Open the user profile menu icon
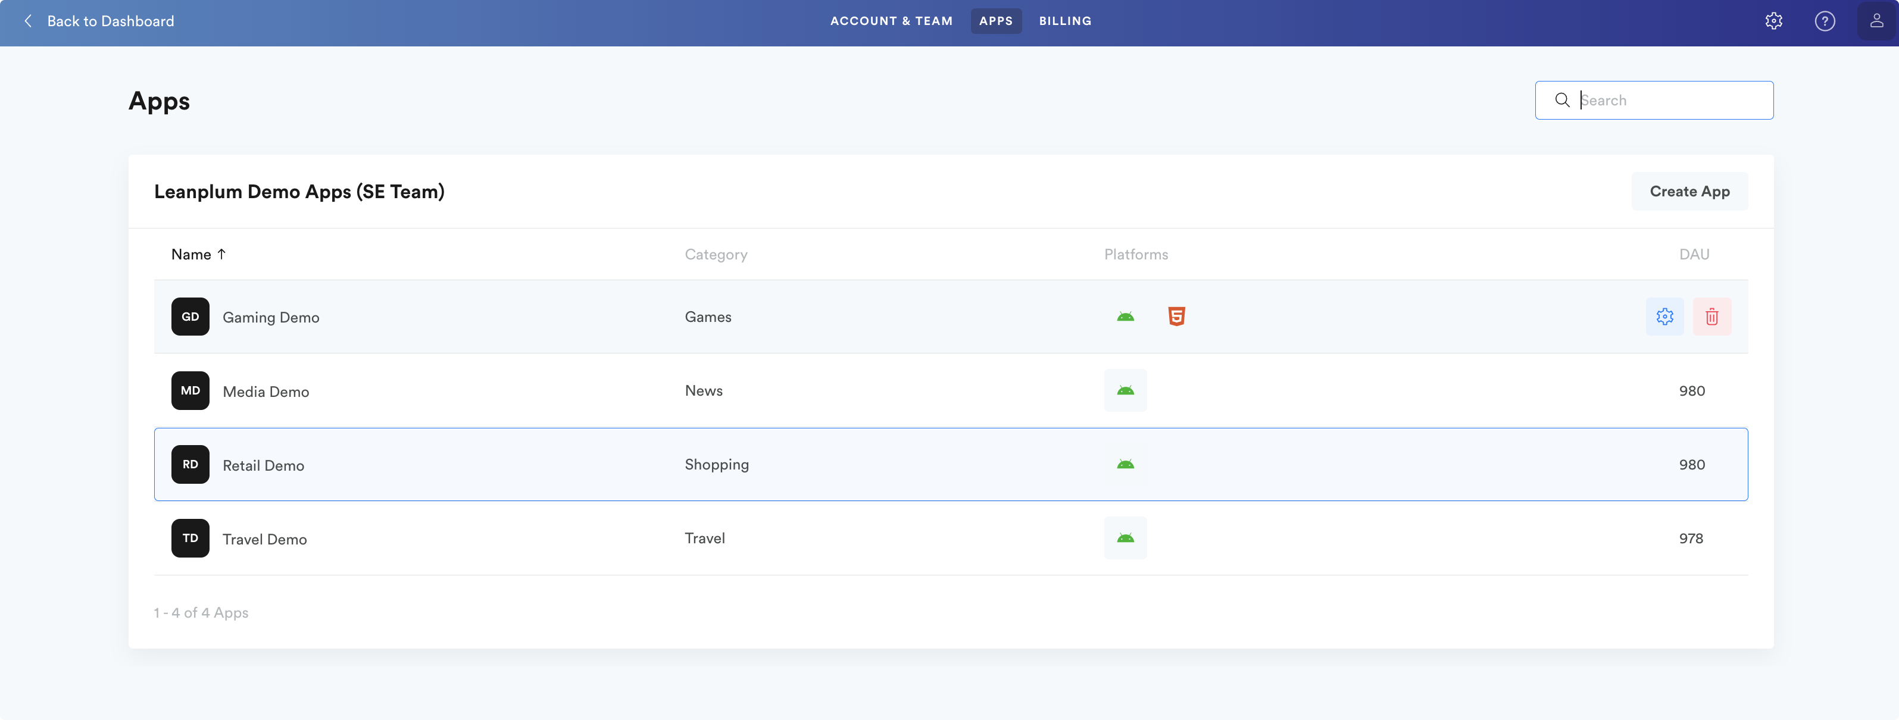 pos(1876,21)
